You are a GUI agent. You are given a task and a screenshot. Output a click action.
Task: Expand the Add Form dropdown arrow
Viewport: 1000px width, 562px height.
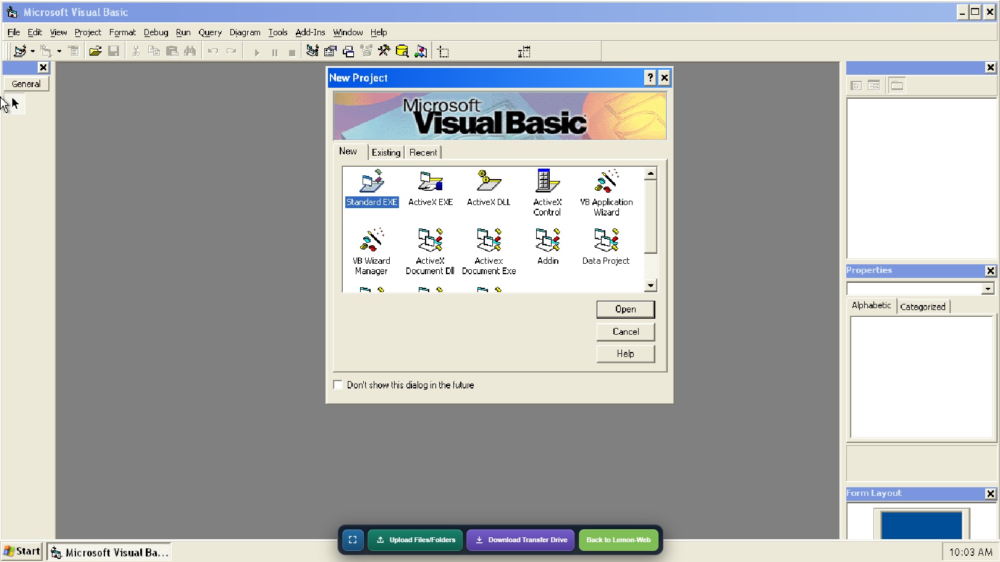59,51
